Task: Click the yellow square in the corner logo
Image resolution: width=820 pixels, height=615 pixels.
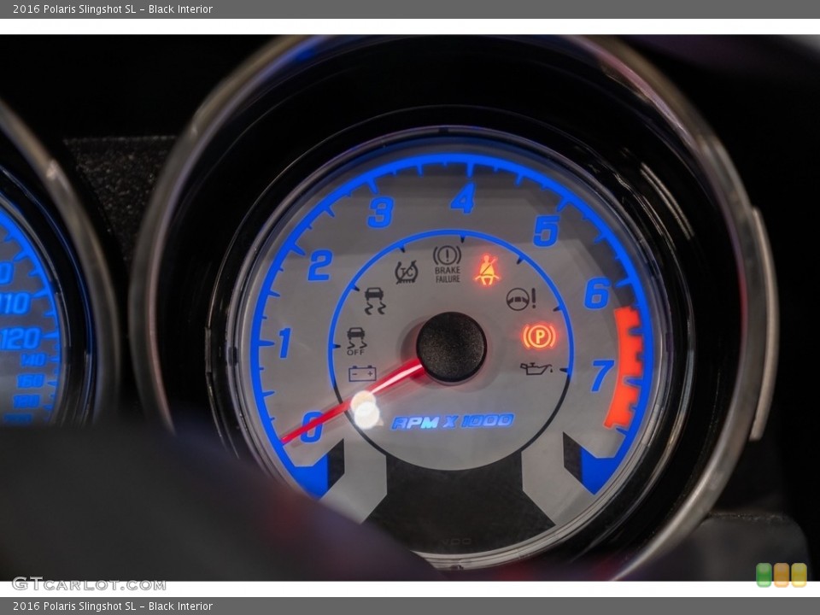Action: point(799,575)
